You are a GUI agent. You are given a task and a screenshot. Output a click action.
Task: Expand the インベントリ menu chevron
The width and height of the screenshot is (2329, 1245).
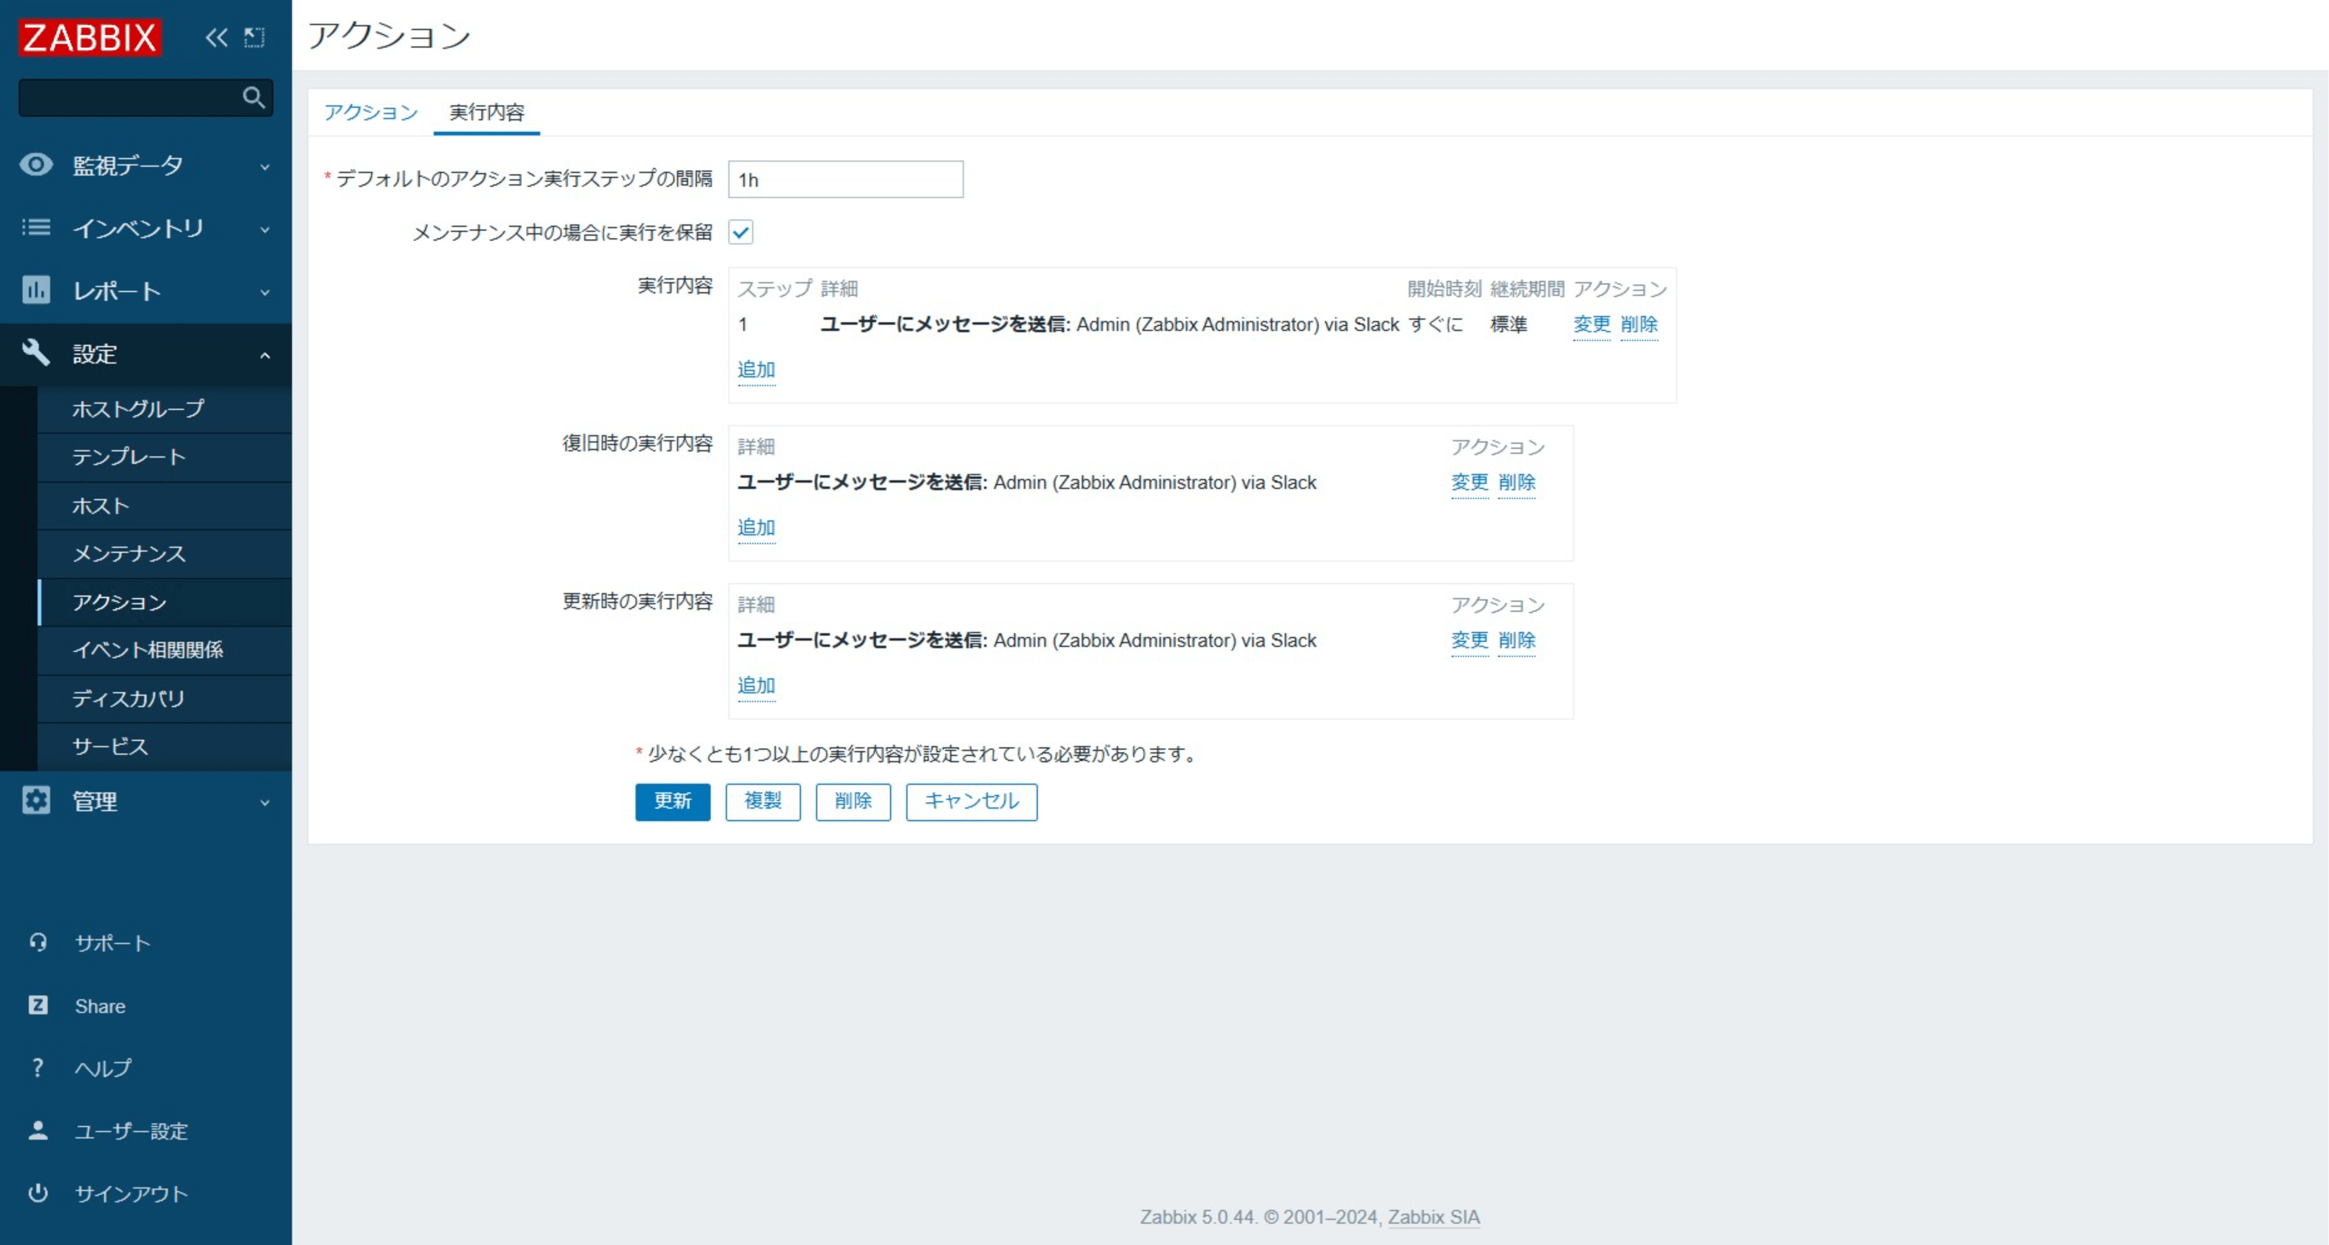pyautogui.click(x=265, y=229)
